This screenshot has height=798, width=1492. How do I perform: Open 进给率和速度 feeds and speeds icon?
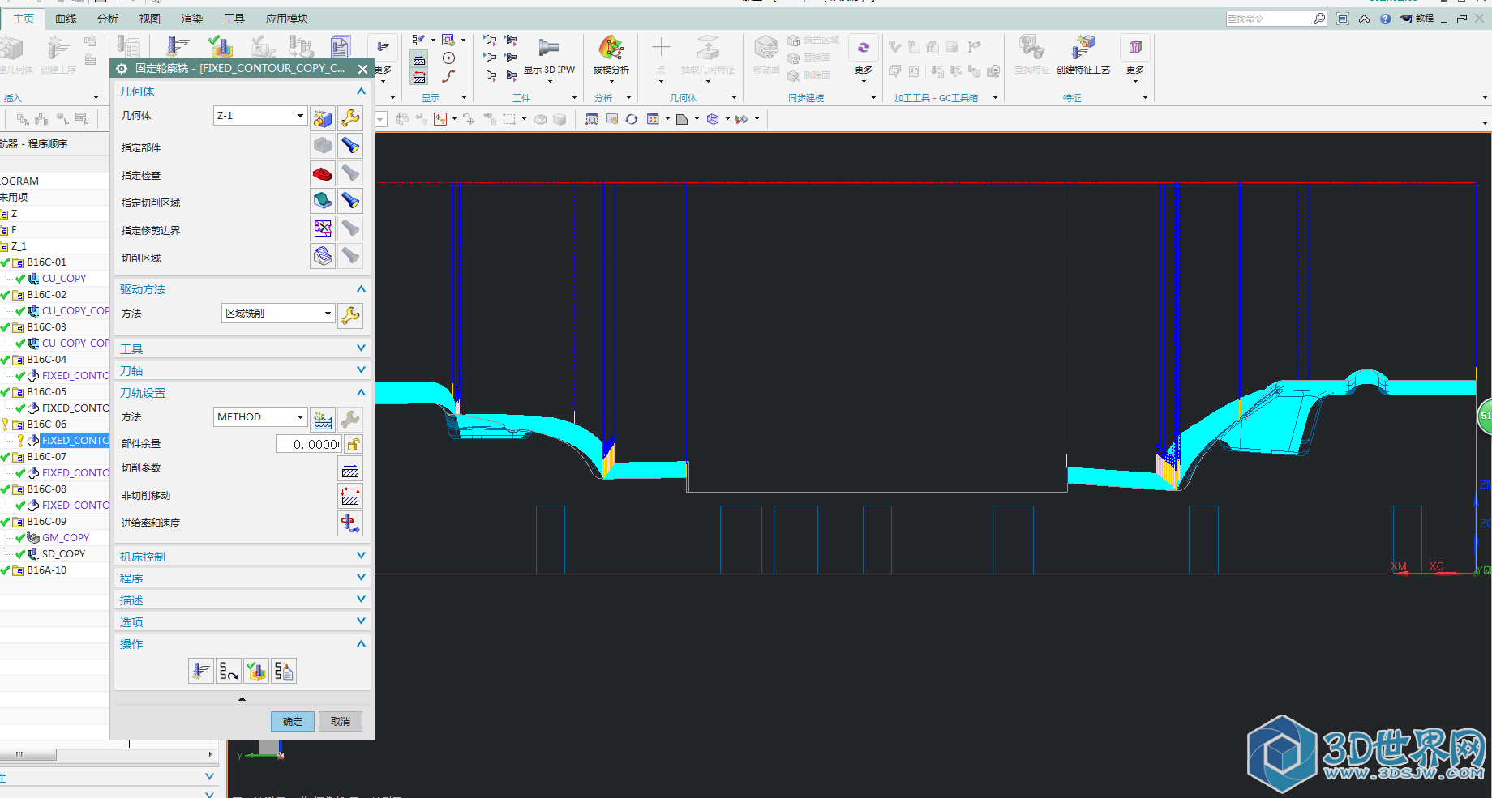350,523
